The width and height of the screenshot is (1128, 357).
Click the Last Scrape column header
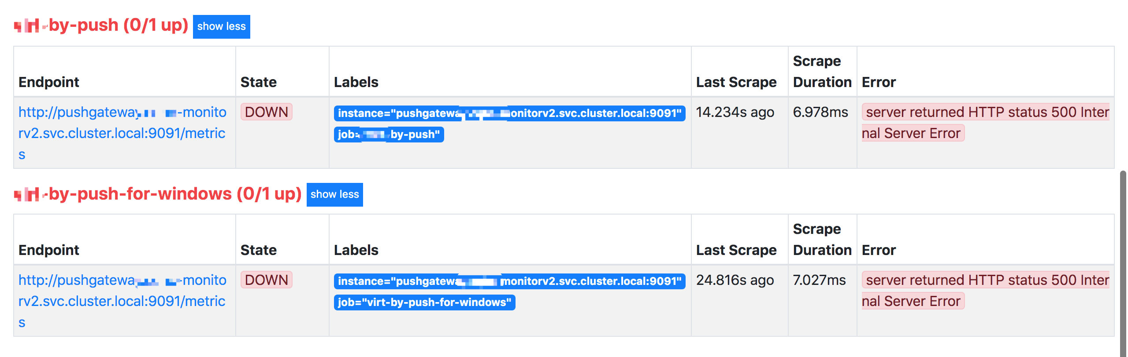tap(736, 82)
